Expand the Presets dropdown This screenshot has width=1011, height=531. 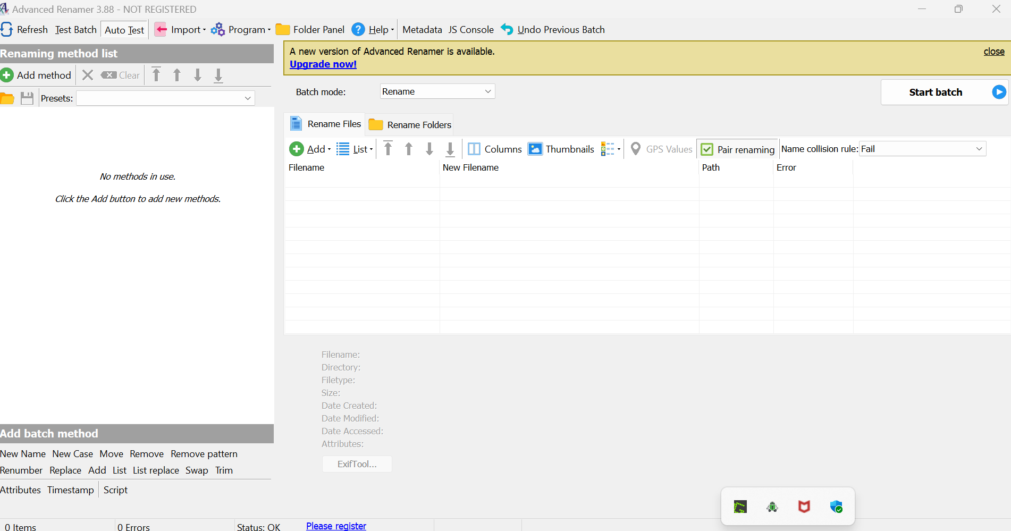point(248,98)
